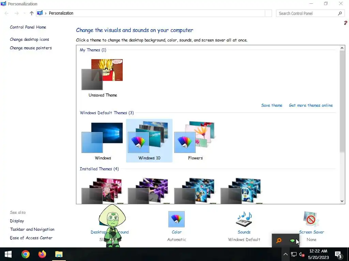Image resolution: width=349 pixels, height=261 pixels.
Task: Open Ease of Access Center link
Action: [x=31, y=238]
